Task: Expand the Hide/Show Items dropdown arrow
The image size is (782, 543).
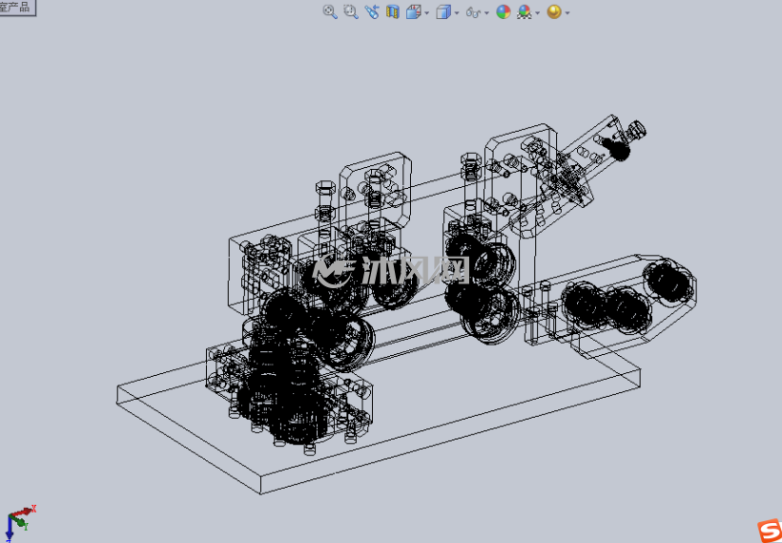Action: 486,13
